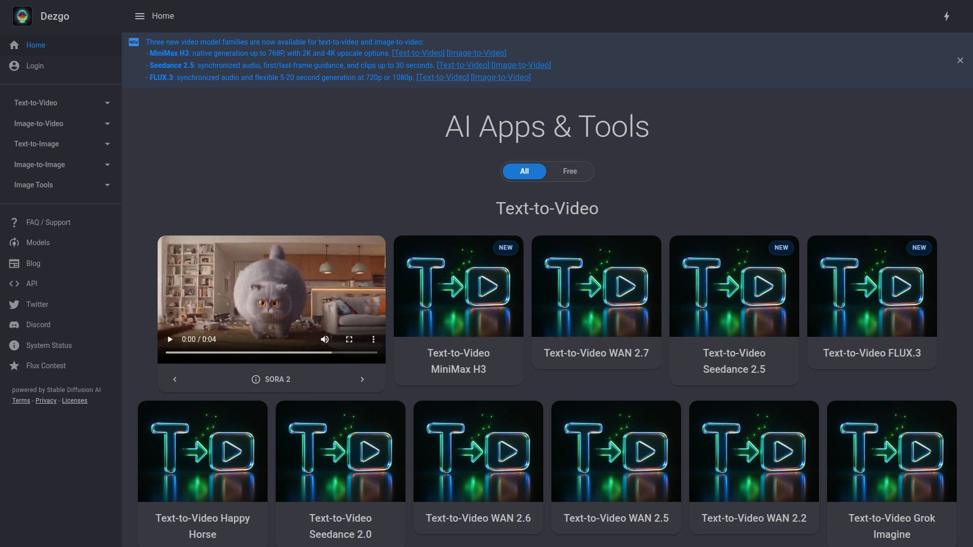The height and width of the screenshot is (547, 973).
Task: Open Text-to-Video MiniMax H3 card
Action: (458, 310)
